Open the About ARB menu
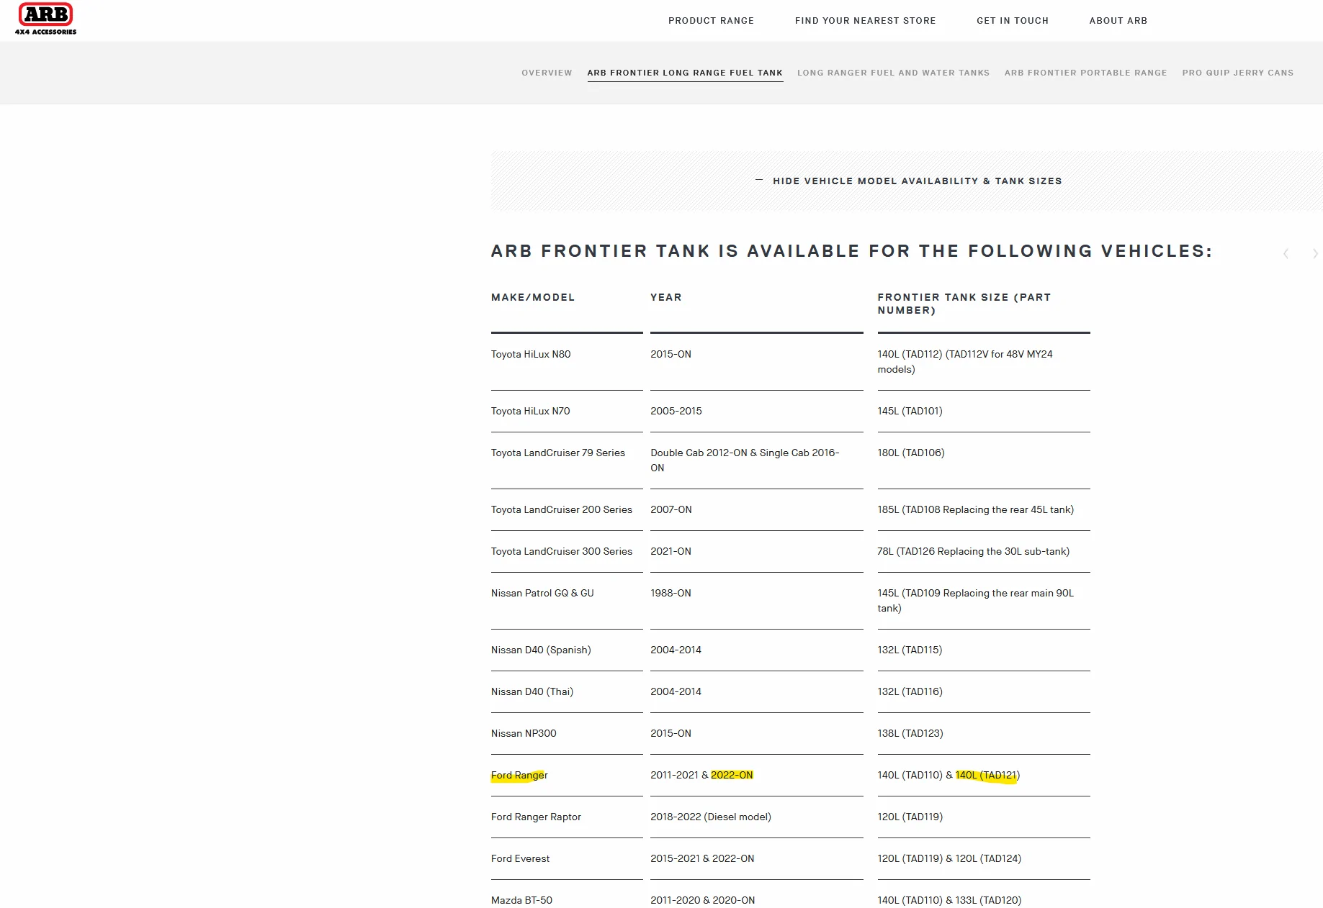 pyautogui.click(x=1118, y=21)
